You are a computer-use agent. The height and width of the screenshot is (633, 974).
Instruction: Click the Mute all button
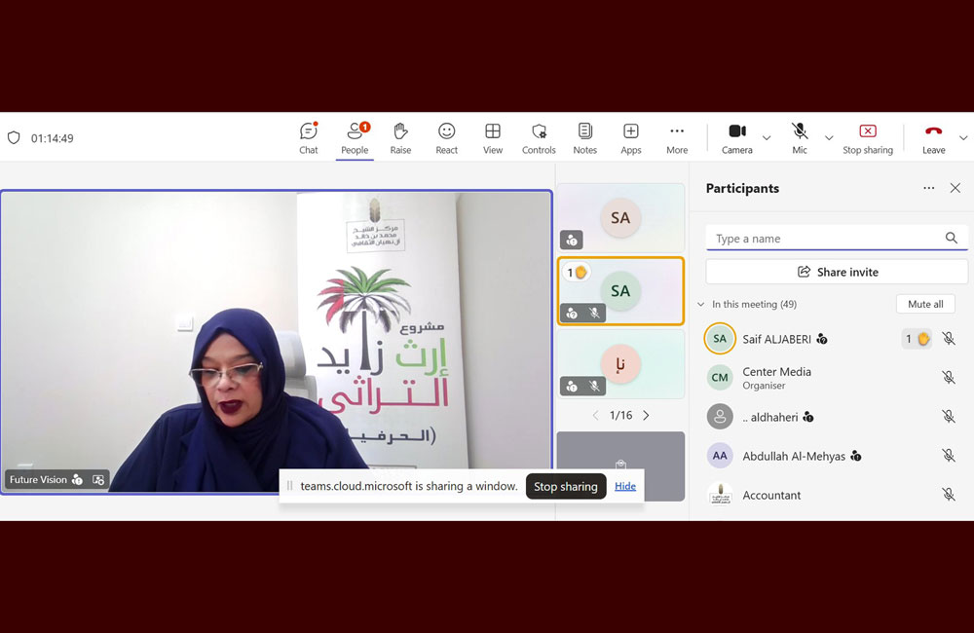(924, 304)
